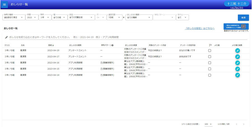Expand the 年度 2023 dropdown
Screen dimensions: 252x127
(32, 17)
